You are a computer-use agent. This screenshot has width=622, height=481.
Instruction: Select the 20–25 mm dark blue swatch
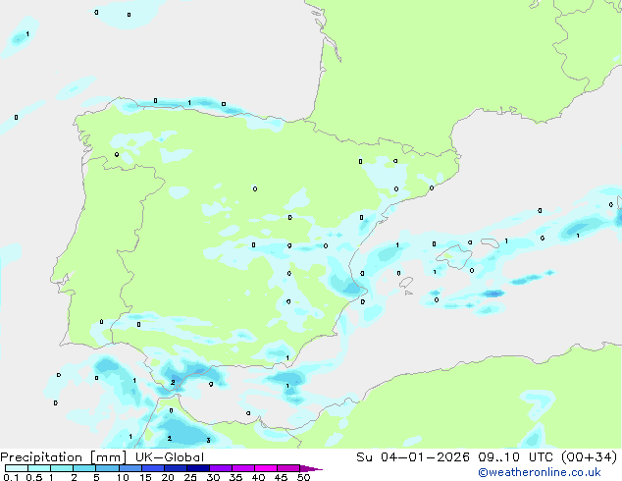(175, 468)
